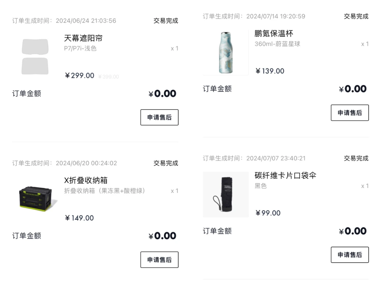
Task: Click the 360ml-蔚蓝星球 variant text
Action: pos(277,44)
